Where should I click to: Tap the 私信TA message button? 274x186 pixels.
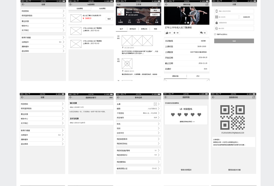[155, 15]
